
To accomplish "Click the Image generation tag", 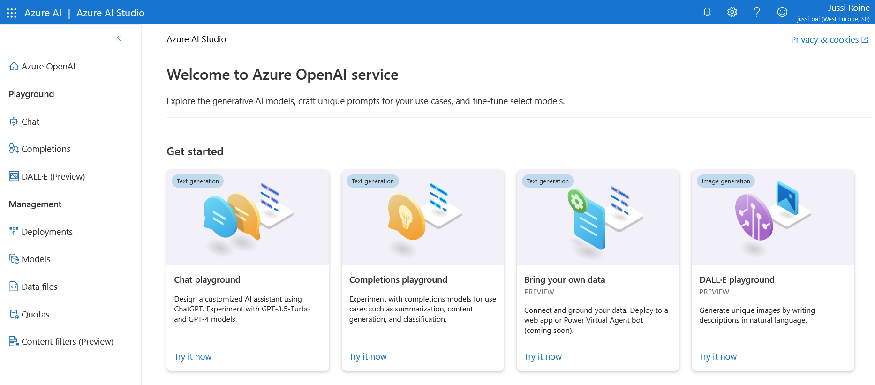I will pyautogui.click(x=726, y=181).
